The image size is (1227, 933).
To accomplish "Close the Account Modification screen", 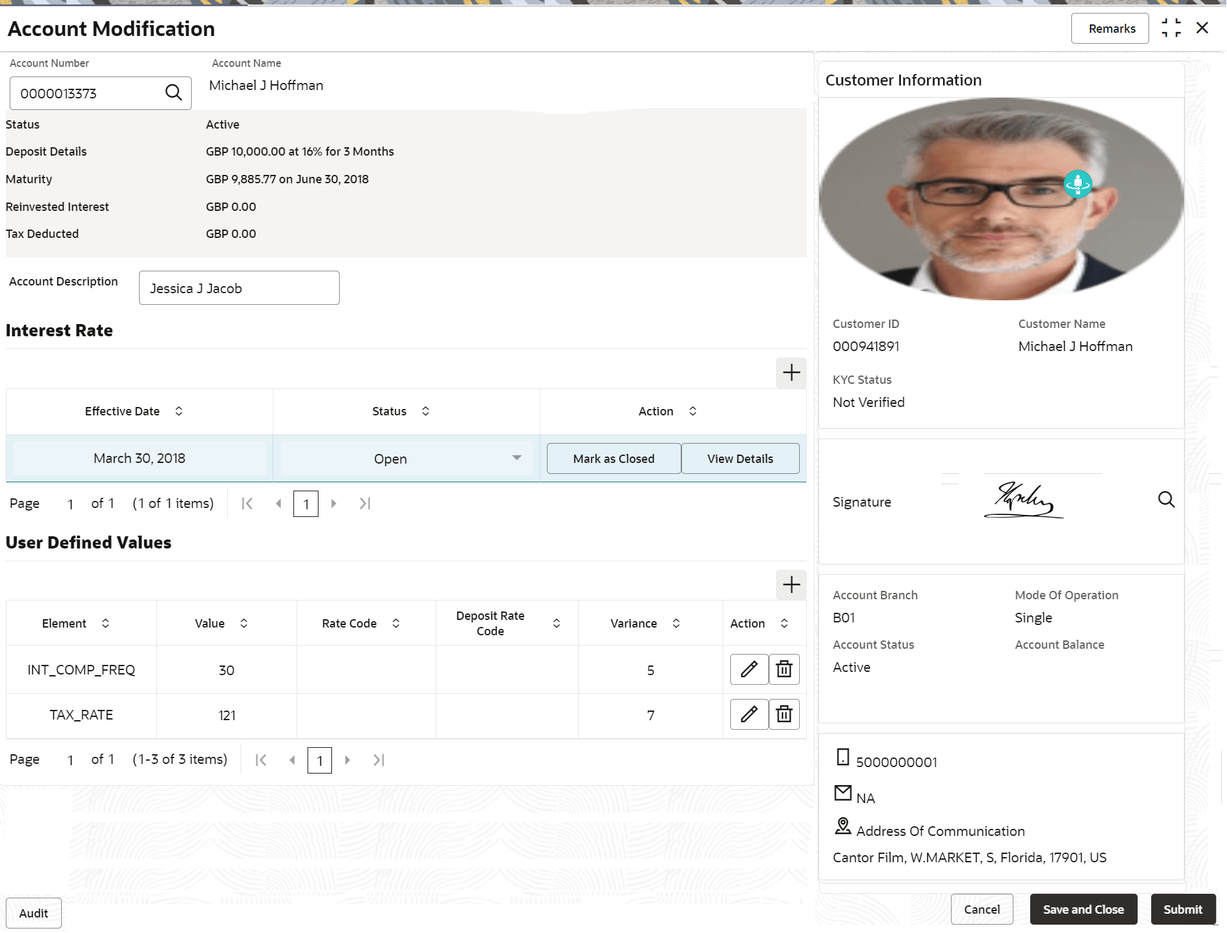I will pyautogui.click(x=1202, y=28).
